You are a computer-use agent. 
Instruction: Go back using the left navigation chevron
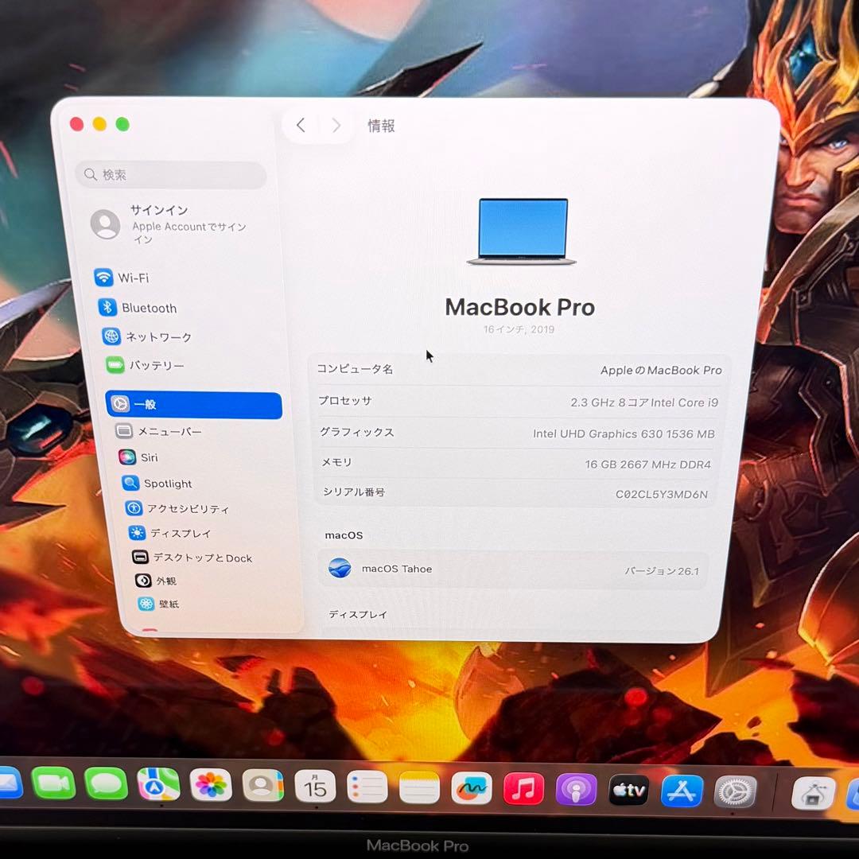(x=300, y=125)
